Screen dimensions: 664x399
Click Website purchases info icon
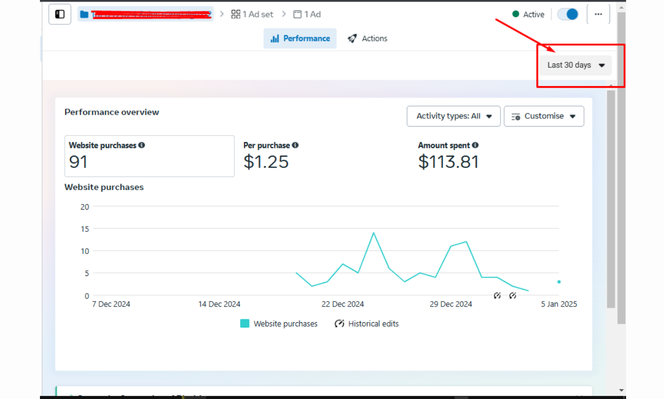tap(142, 145)
